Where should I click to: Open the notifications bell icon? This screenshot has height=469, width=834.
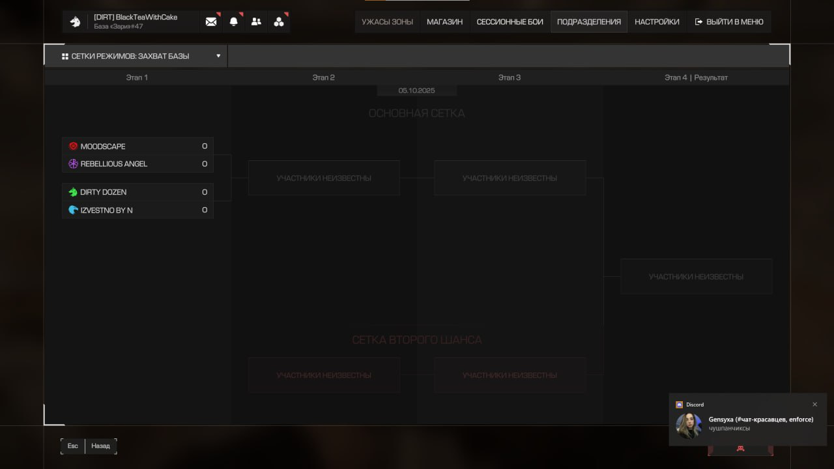coord(233,21)
